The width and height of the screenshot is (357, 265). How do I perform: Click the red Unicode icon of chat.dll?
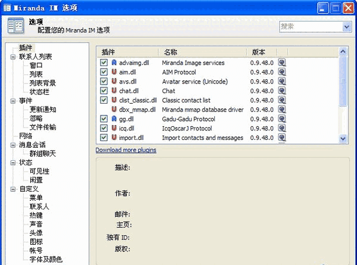click(x=114, y=91)
